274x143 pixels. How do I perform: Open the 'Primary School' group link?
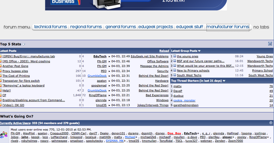click(262, 71)
